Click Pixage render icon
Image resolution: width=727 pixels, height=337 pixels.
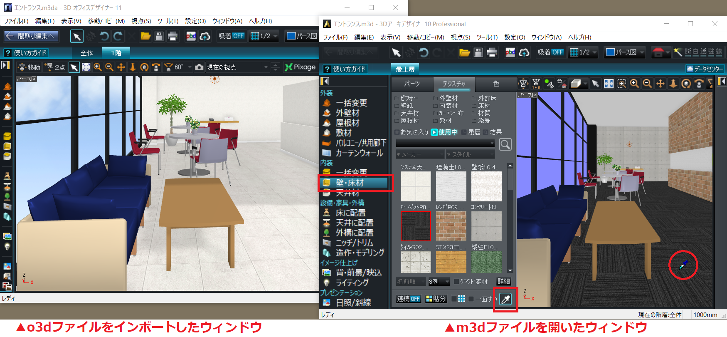pyautogui.click(x=300, y=67)
